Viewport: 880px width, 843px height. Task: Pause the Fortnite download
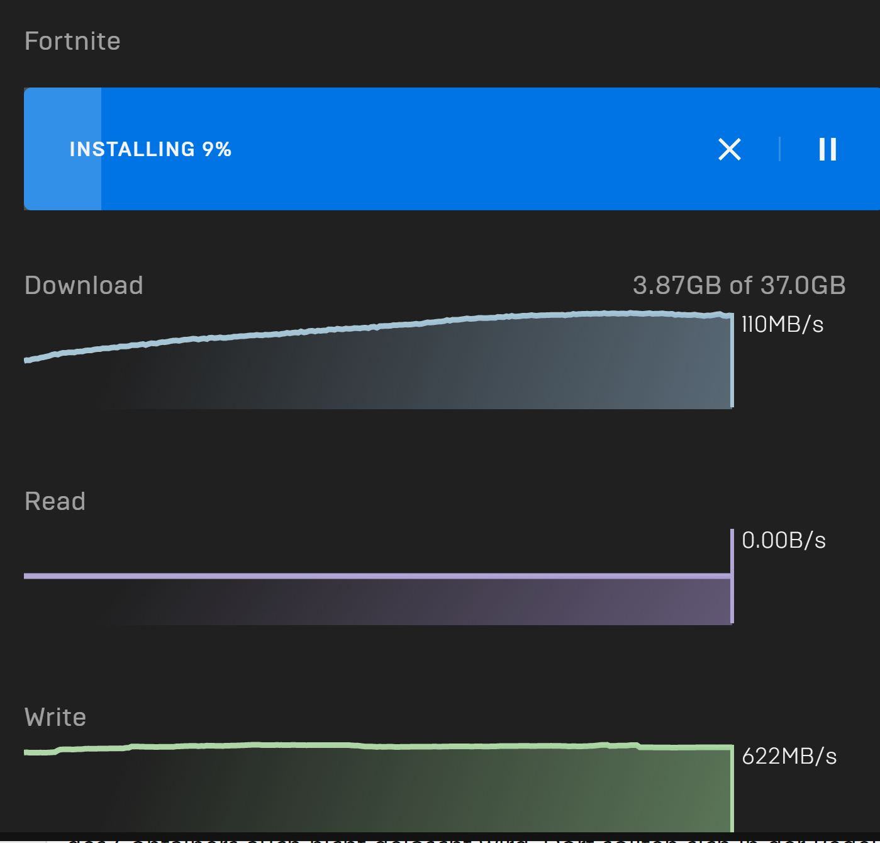pyautogui.click(x=828, y=149)
